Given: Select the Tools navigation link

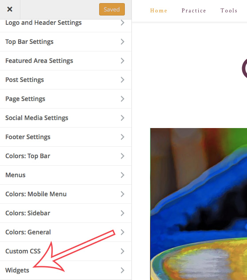Looking at the screenshot, I should [x=229, y=11].
